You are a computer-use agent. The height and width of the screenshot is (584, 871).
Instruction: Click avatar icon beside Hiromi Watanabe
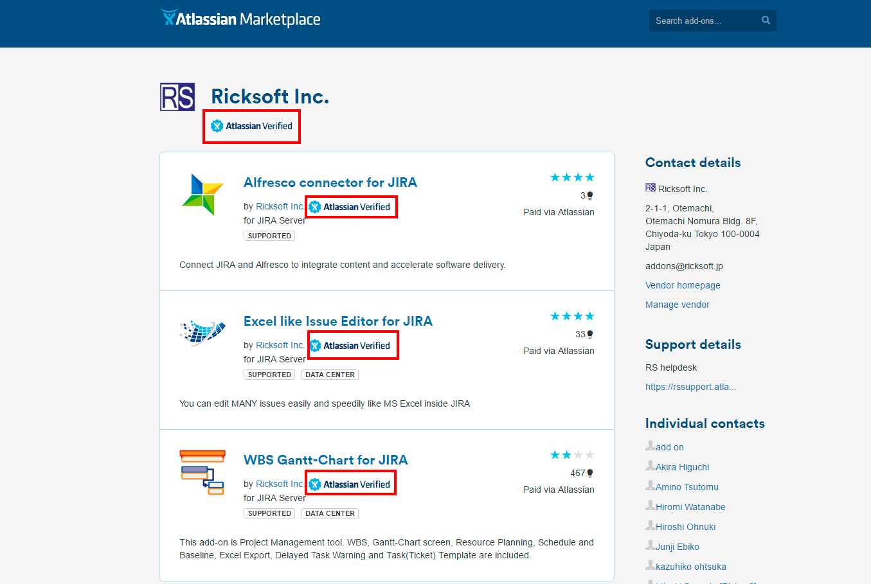pos(651,505)
